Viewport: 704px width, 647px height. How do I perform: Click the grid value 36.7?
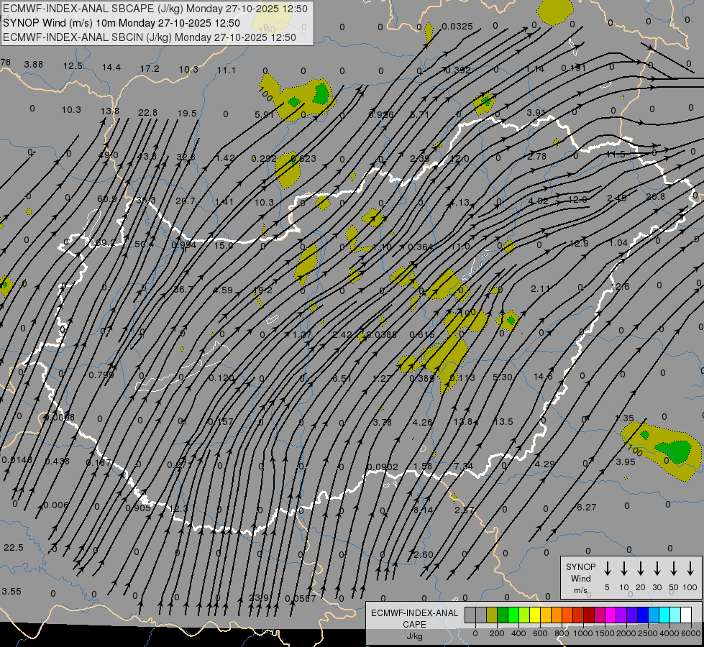point(183,290)
